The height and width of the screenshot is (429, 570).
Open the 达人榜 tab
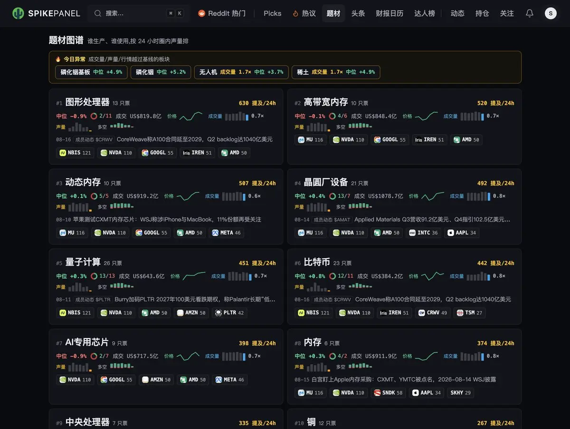425,13
